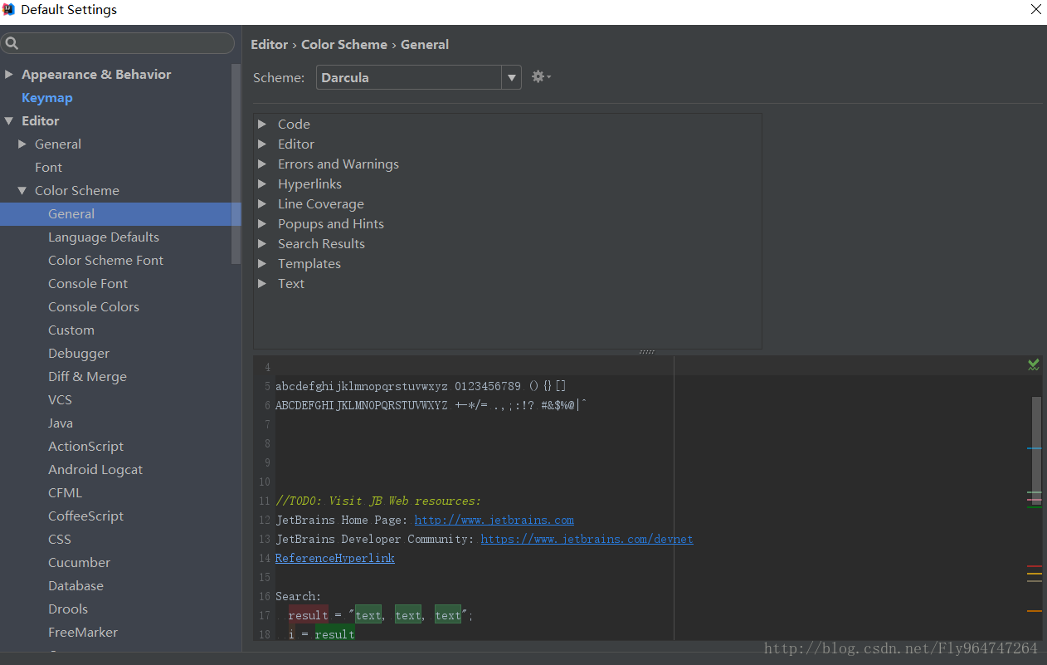
Task: Open Color Scheme Font page
Action: (105, 260)
